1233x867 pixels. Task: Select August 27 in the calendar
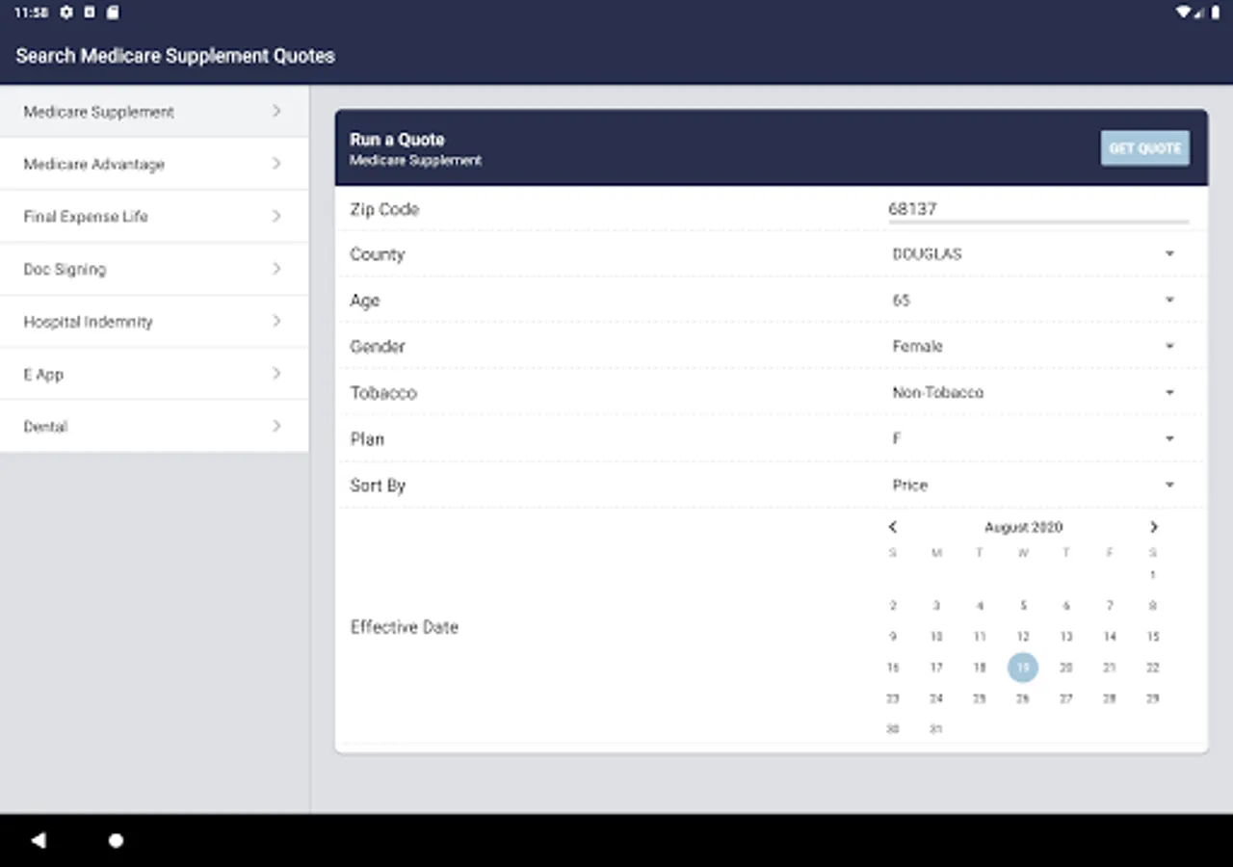click(1066, 698)
